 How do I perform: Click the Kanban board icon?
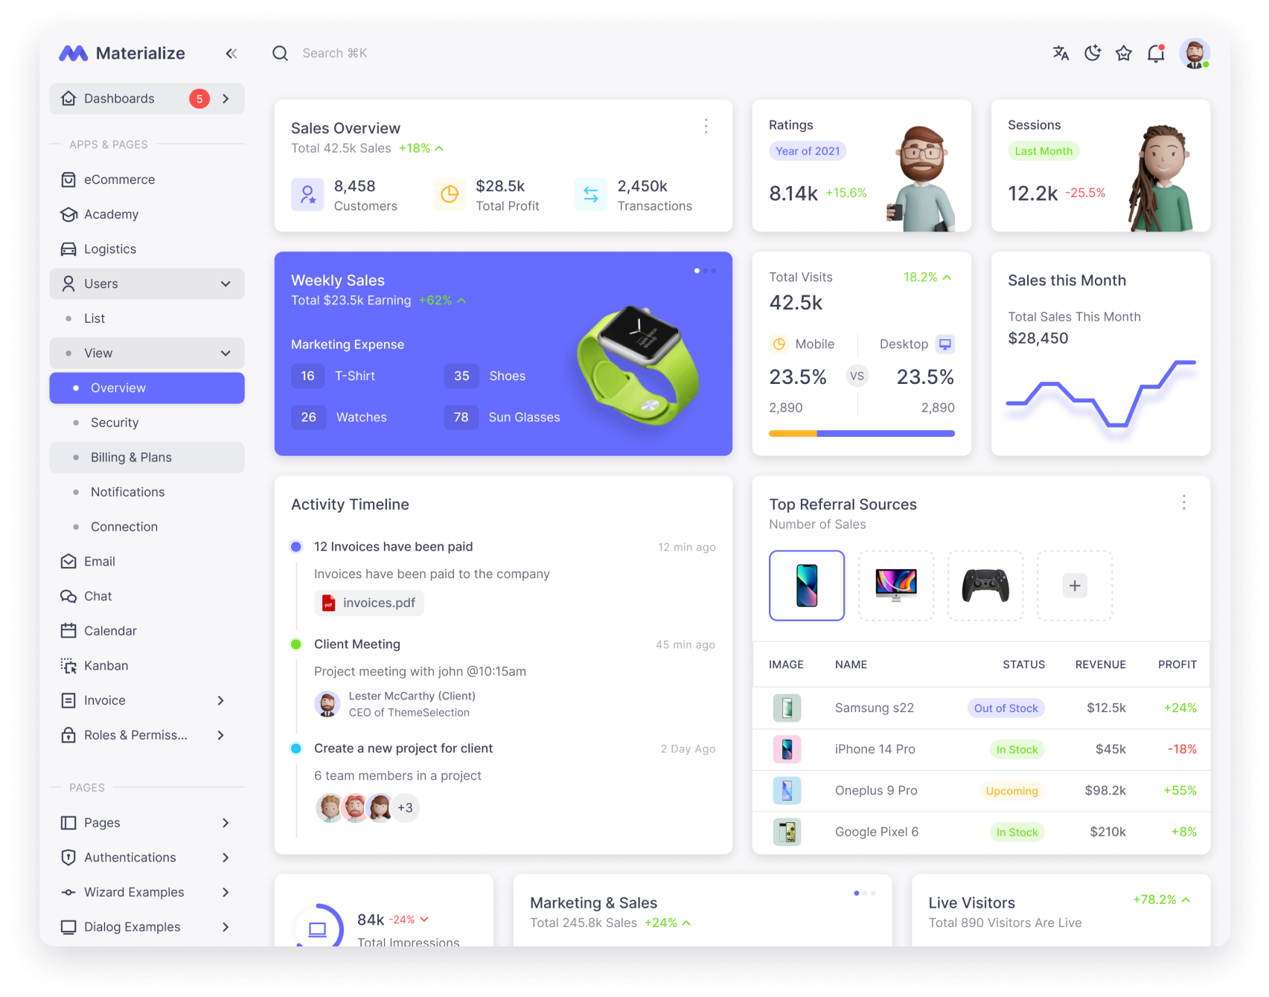pyautogui.click(x=68, y=665)
